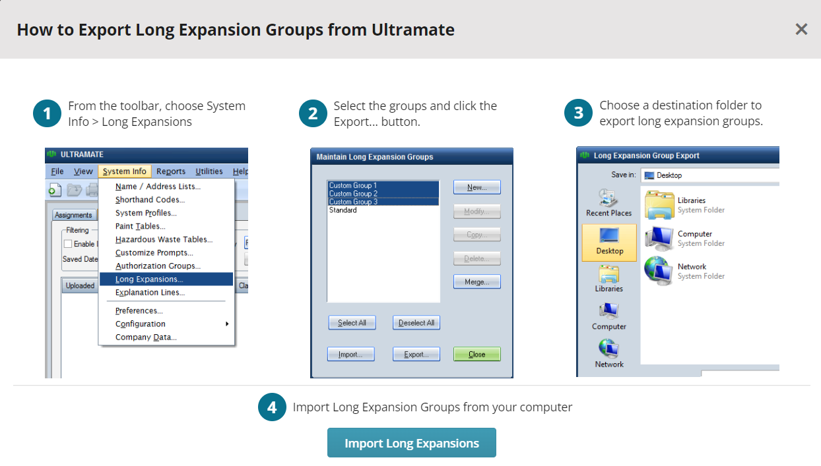The width and height of the screenshot is (821, 466).
Task: Click the Uploaded column header
Action: [x=80, y=285]
